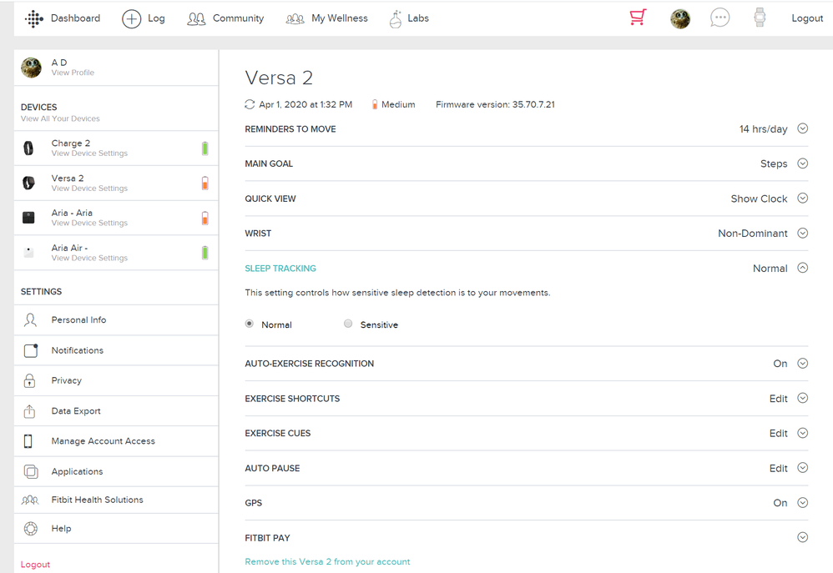Click the Privacy padlock icon
This screenshot has height=573, width=833.
(x=30, y=380)
